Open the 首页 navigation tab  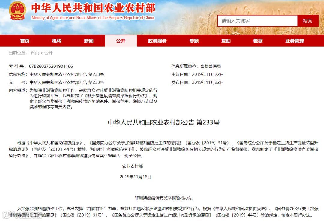click(25, 41)
